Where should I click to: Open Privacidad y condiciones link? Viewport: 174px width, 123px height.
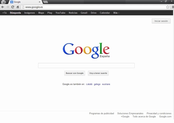159,113
